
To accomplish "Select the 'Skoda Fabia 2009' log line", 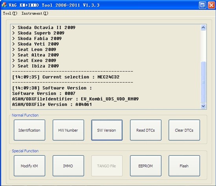I will (37, 38).
